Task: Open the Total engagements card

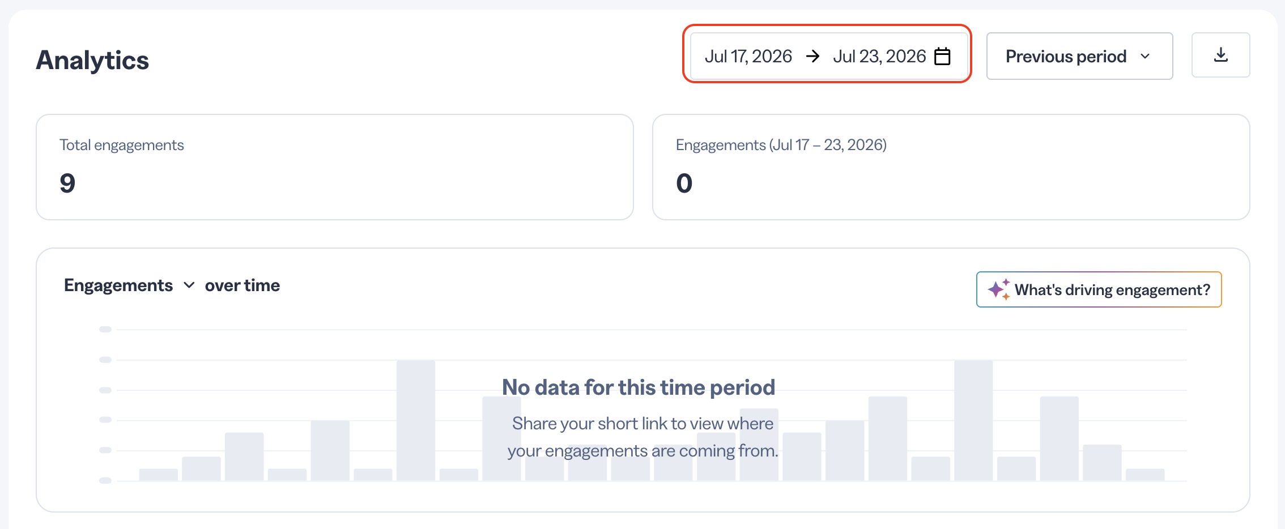Action: [x=334, y=167]
